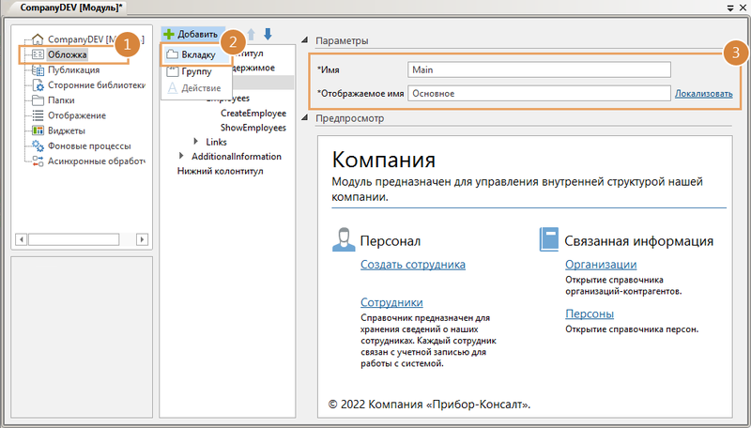Click the Связанная информация book icon
The height and width of the screenshot is (428, 751).
click(549, 239)
